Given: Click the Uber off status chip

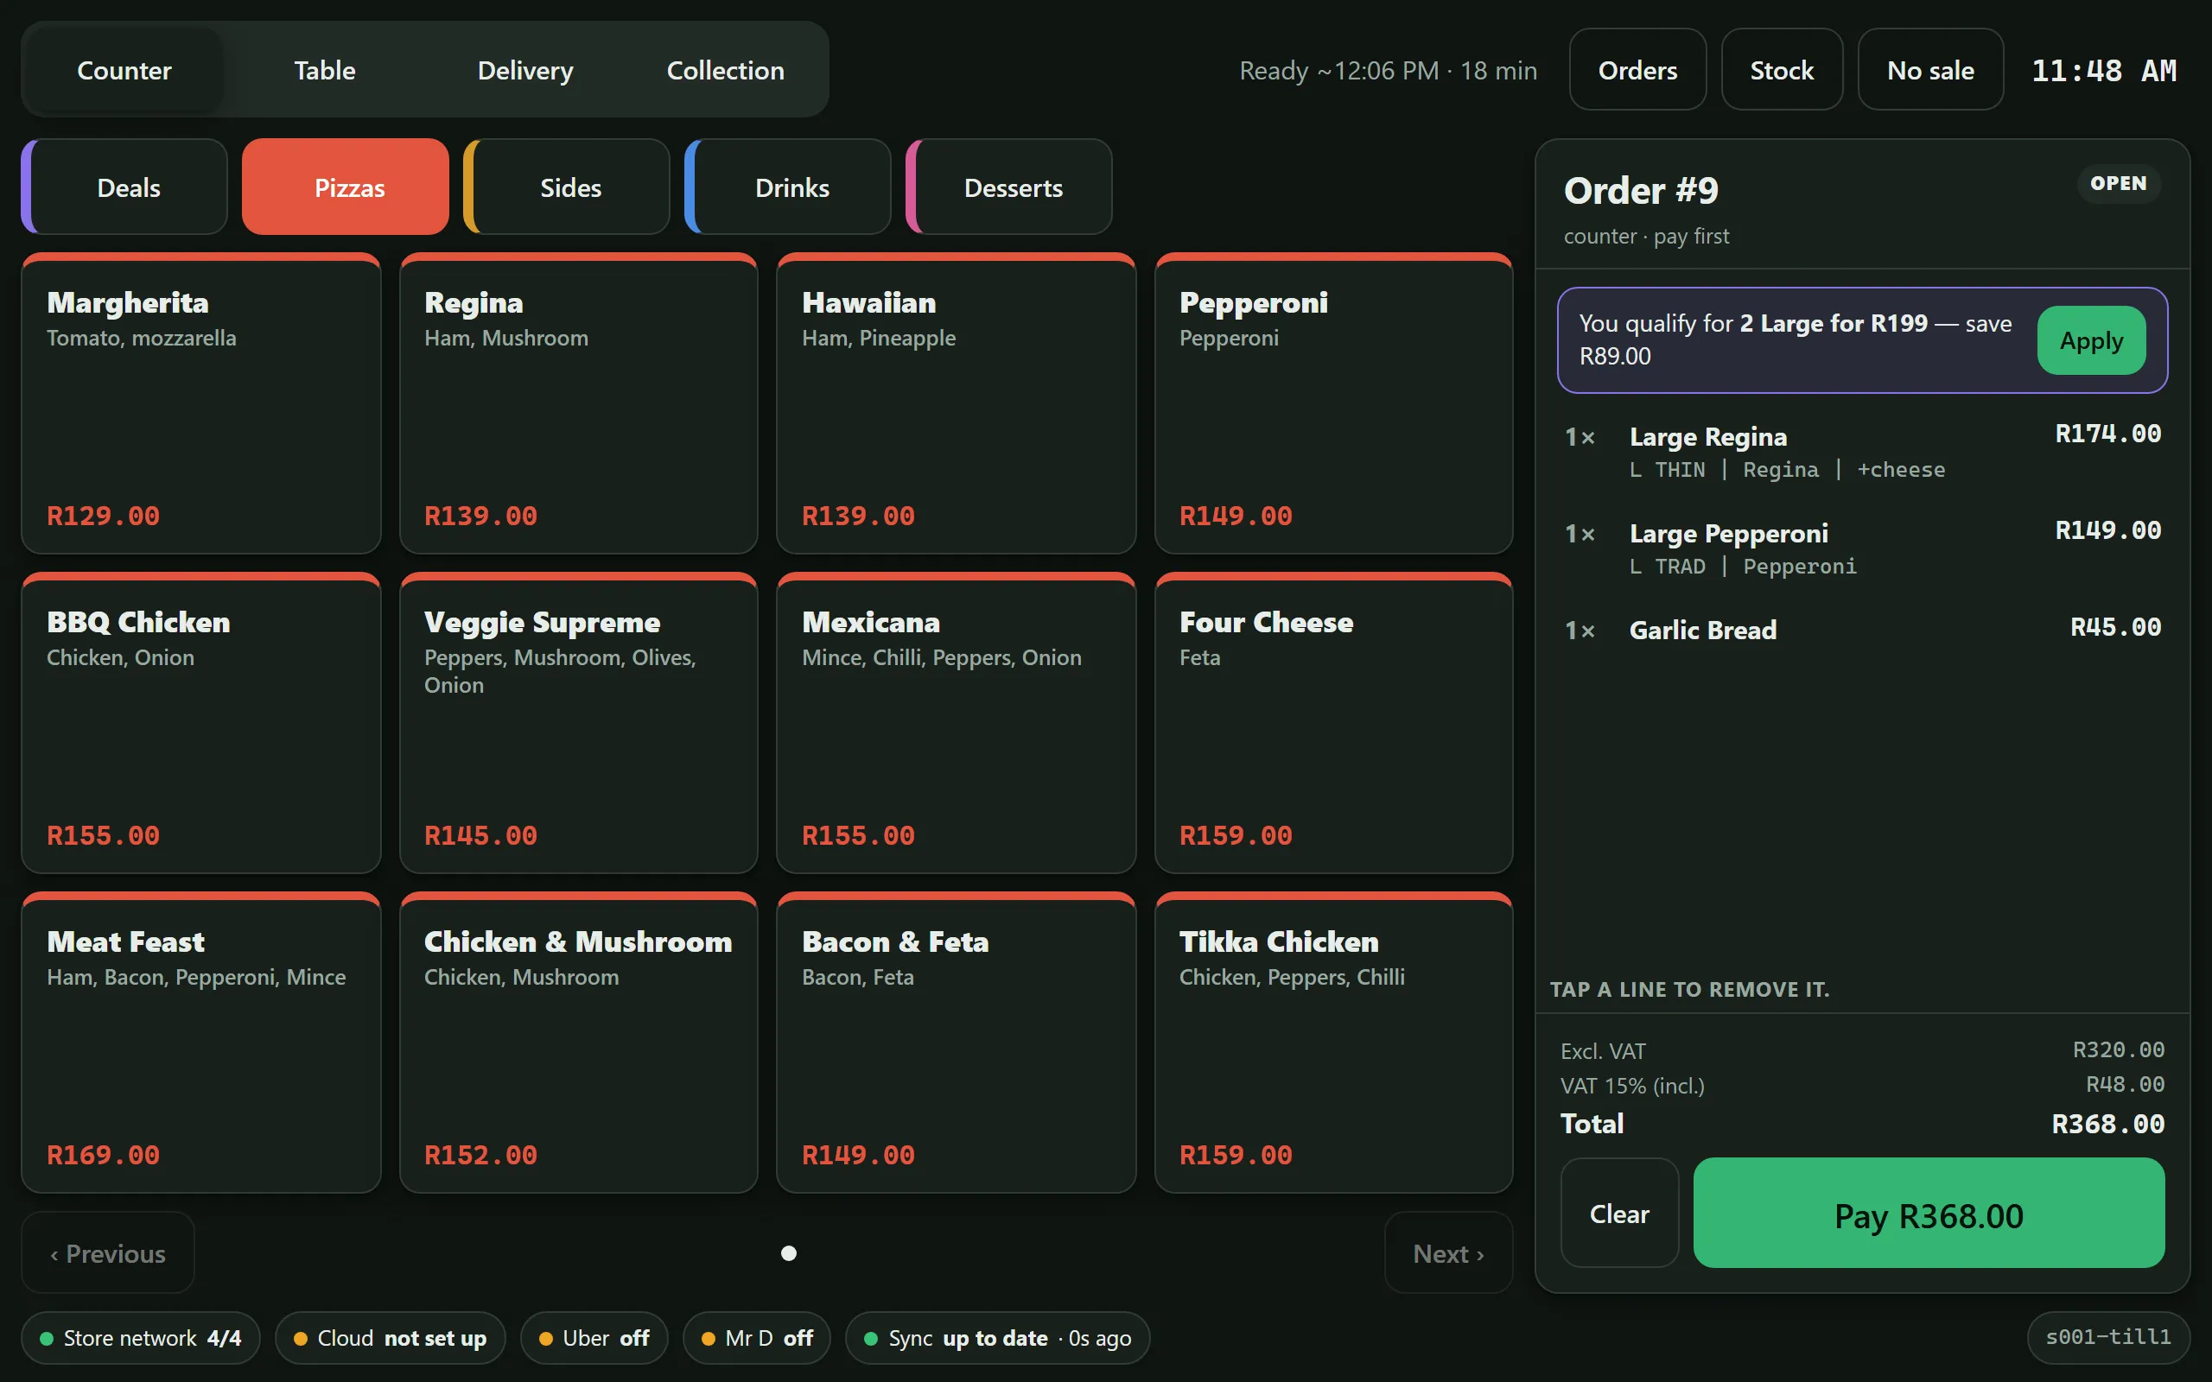Looking at the screenshot, I should (x=594, y=1337).
